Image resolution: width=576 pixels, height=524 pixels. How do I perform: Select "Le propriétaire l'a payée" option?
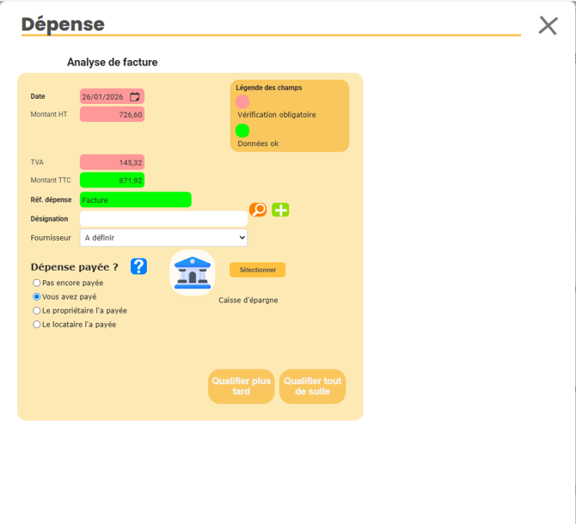tap(37, 310)
